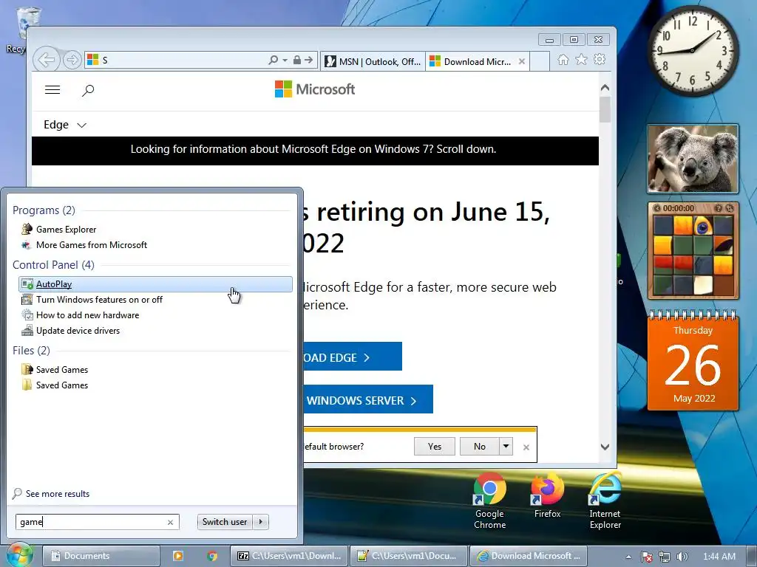Viewport: 757px width, 567px height.
Task: Open a new tab in Internet Explorer
Action: [x=540, y=61]
